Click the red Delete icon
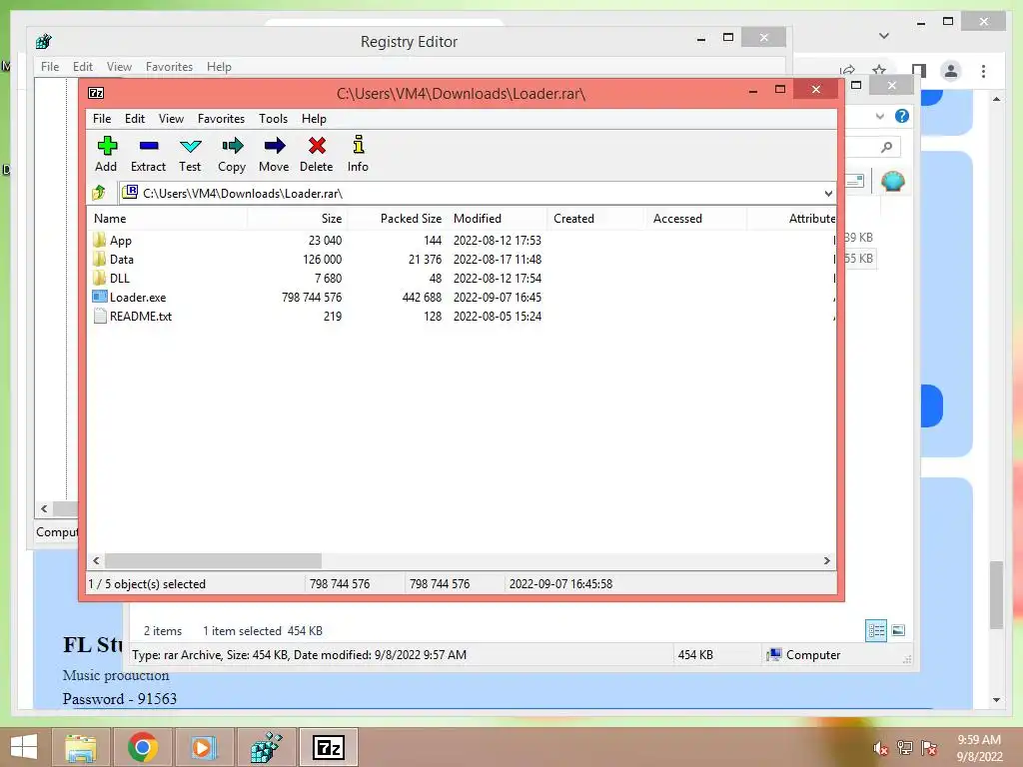1023x767 pixels. [317, 146]
